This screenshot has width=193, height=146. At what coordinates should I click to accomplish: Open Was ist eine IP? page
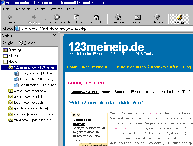click(x=96, y=67)
